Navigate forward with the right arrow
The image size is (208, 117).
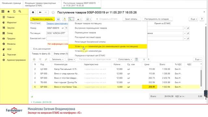45,12
